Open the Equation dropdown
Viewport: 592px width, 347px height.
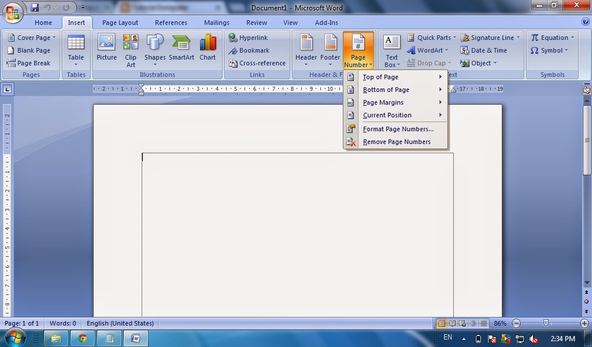click(x=552, y=38)
